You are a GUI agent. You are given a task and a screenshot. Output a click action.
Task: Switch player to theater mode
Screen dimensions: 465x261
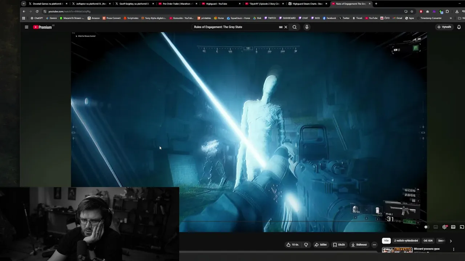pyautogui.click(x=453, y=227)
